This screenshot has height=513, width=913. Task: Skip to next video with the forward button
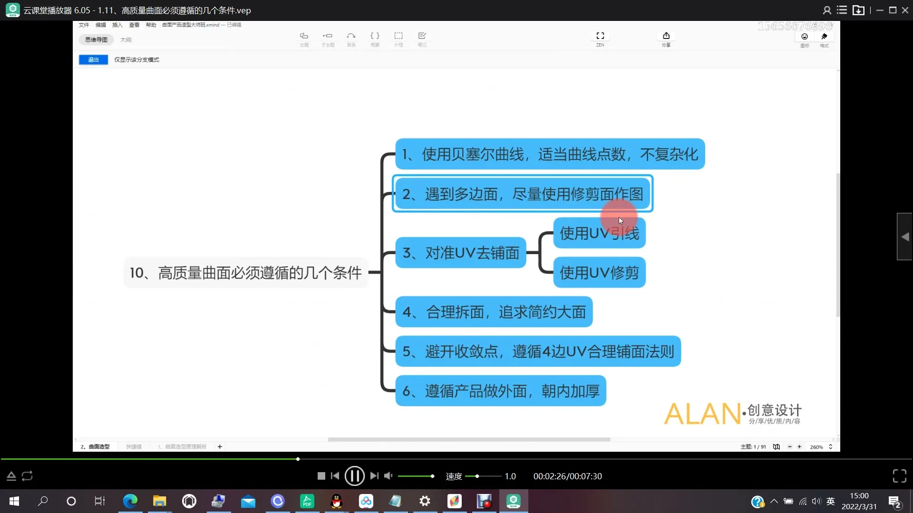pos(374,475)
